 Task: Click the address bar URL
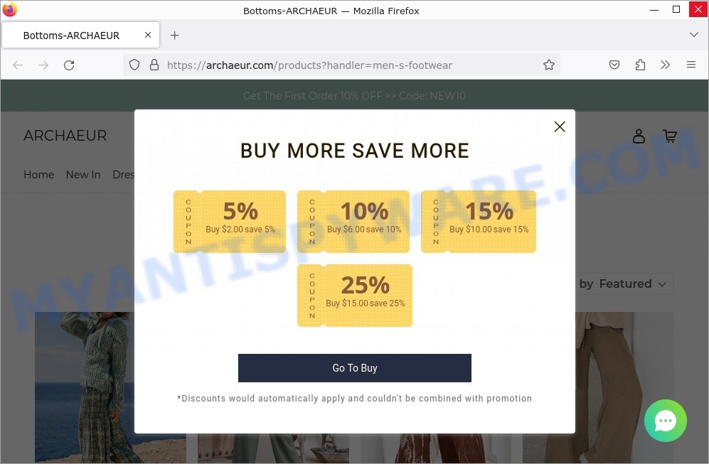pos(309,65)
